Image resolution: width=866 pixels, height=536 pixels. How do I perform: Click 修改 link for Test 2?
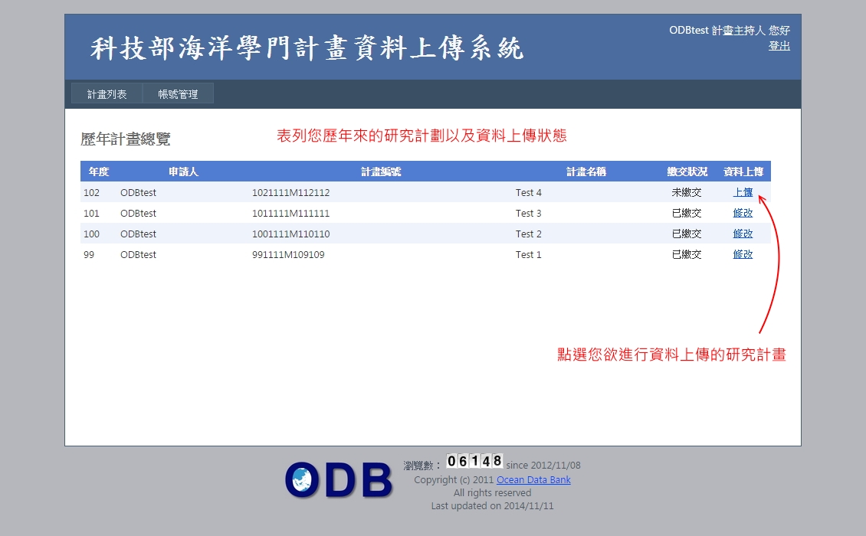[x=743, y=234]
